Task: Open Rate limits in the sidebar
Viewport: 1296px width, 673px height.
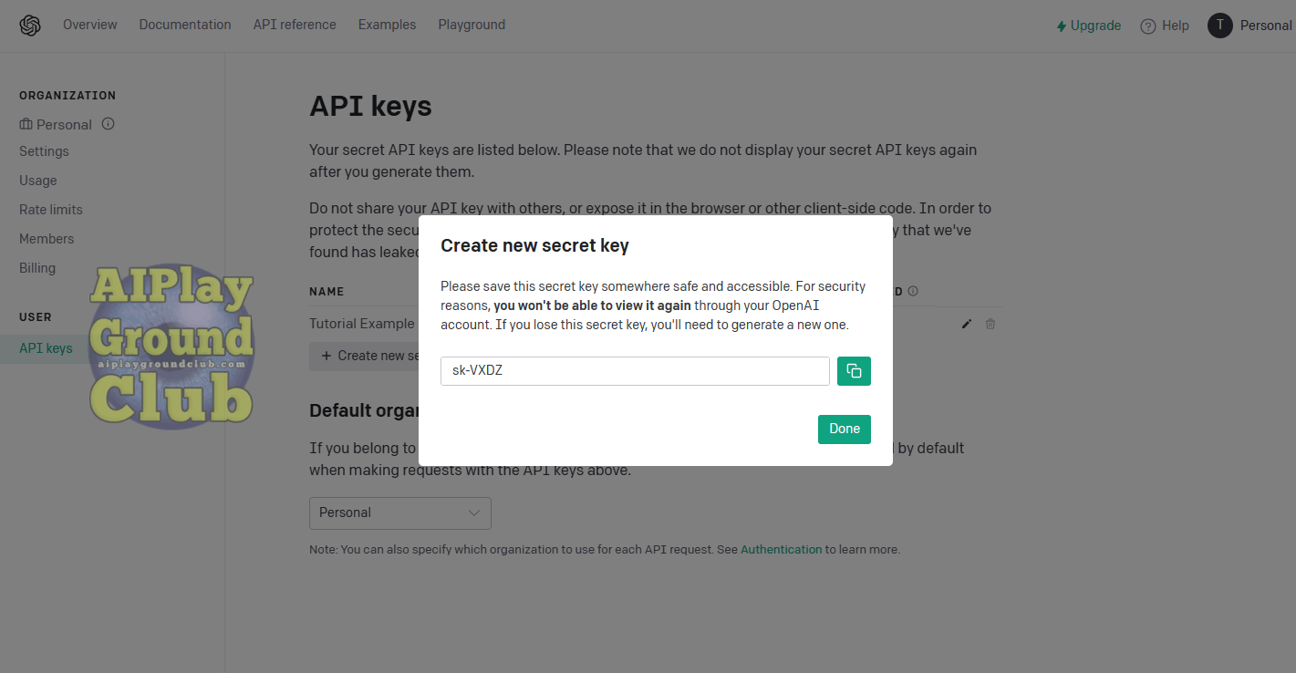Action: pos(51,210)
